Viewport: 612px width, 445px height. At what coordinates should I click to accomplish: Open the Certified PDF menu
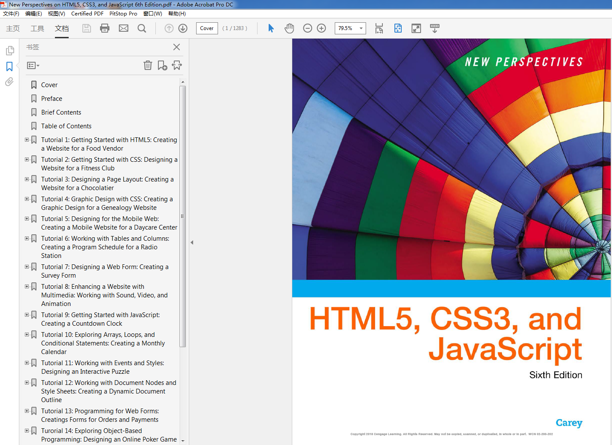click(x=87, y=14)
